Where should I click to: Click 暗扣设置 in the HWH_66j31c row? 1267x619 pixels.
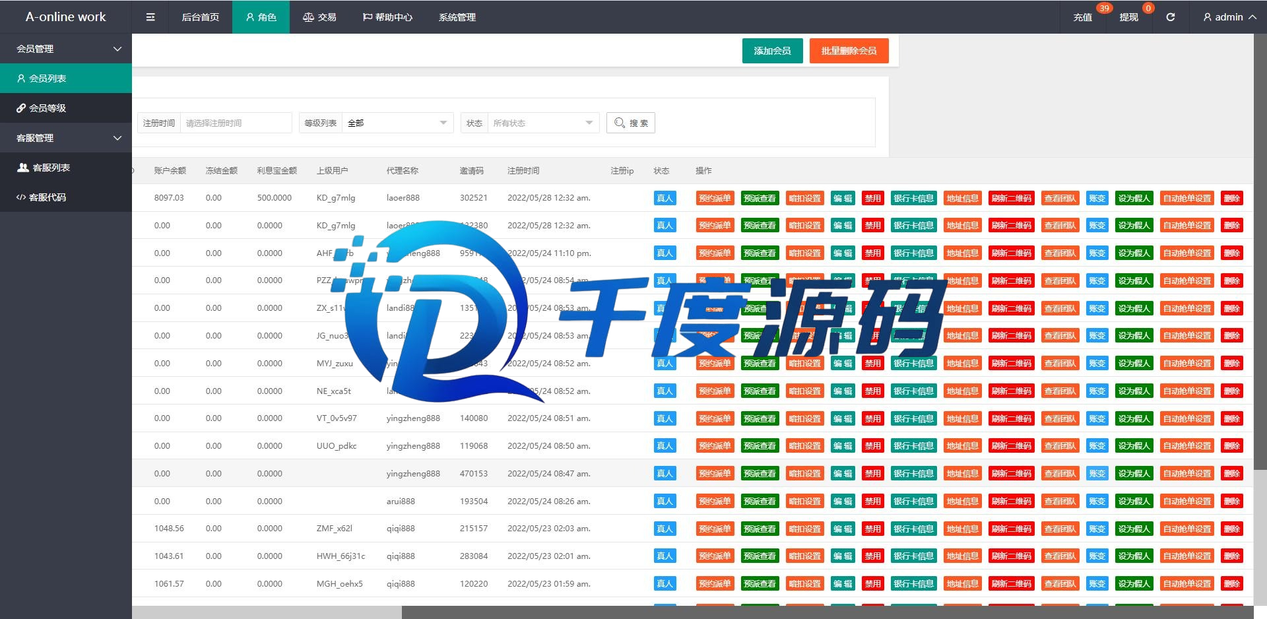(x=805, y=556)
